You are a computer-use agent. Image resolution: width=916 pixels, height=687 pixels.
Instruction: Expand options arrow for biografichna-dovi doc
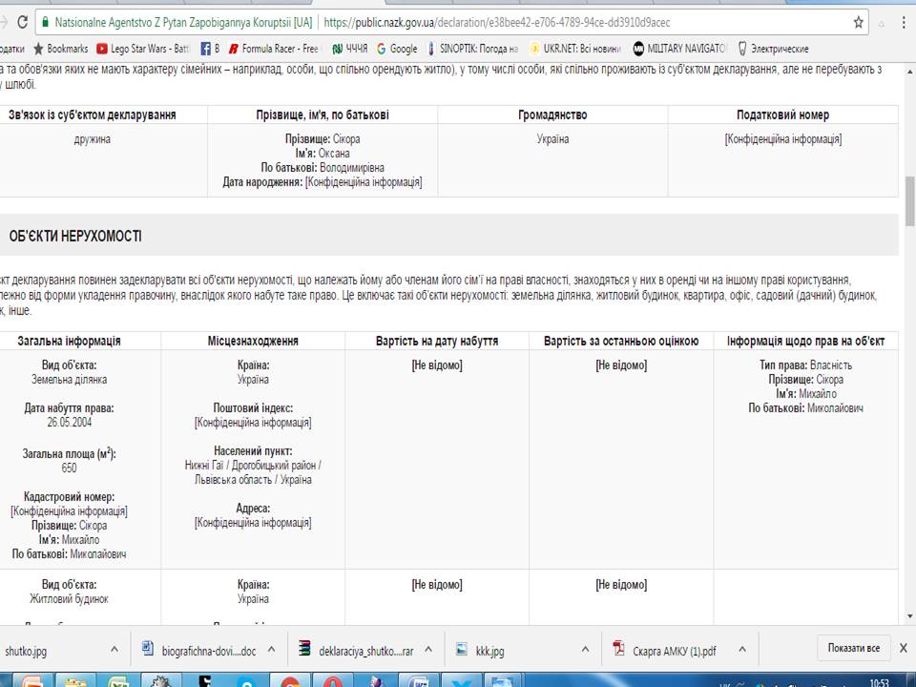[x=272, y=649]
